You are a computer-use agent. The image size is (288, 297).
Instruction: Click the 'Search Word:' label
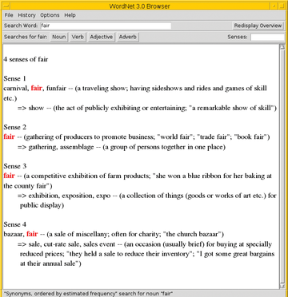point(21,26)
